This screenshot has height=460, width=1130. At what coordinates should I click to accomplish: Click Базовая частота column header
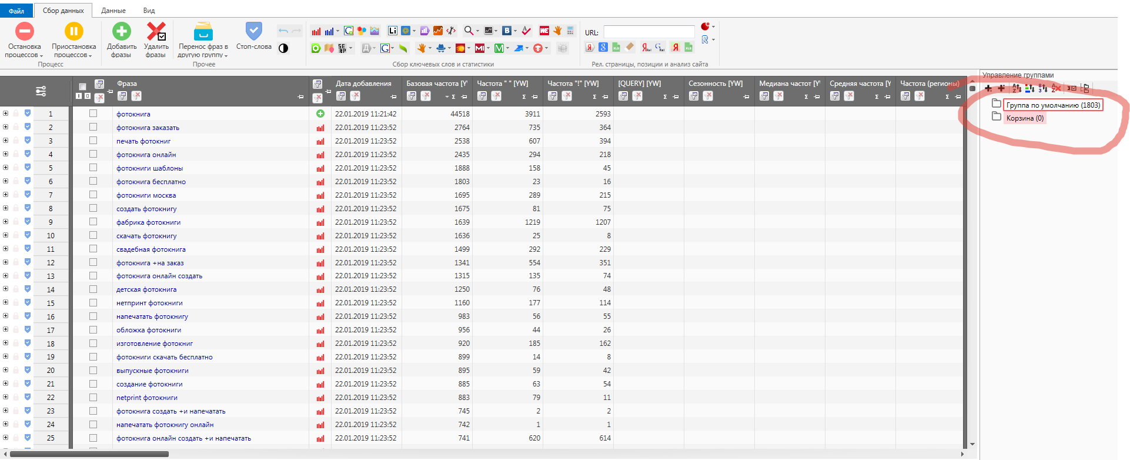437,84
